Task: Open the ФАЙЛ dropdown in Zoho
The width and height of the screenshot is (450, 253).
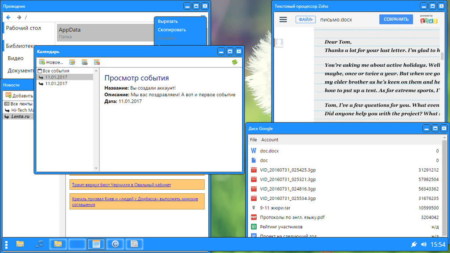Action: coord(305,19)
